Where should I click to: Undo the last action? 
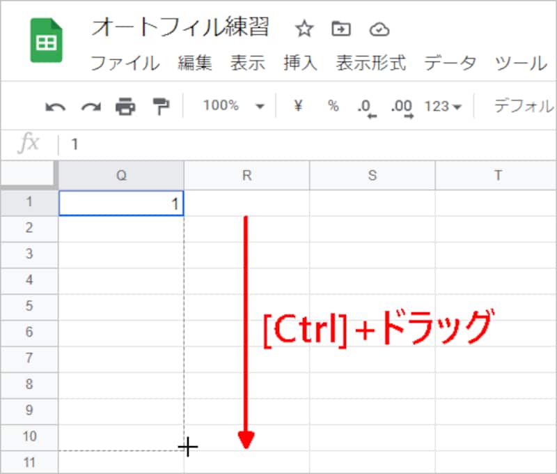pyautogui.click(x=56, y=105)
